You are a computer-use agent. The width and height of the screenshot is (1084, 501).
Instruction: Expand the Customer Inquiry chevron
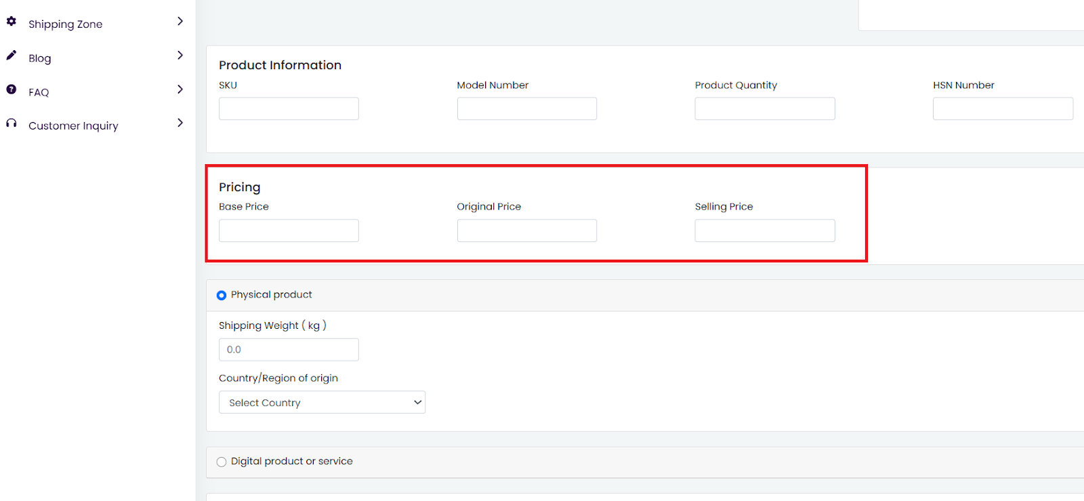click(180, 123)
